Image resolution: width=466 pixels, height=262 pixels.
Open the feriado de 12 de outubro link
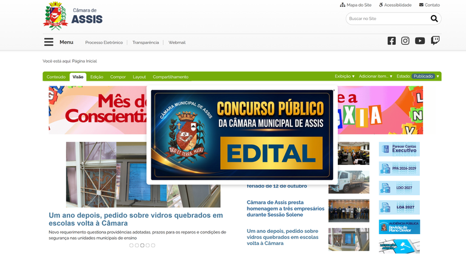[x=277, y=186]
